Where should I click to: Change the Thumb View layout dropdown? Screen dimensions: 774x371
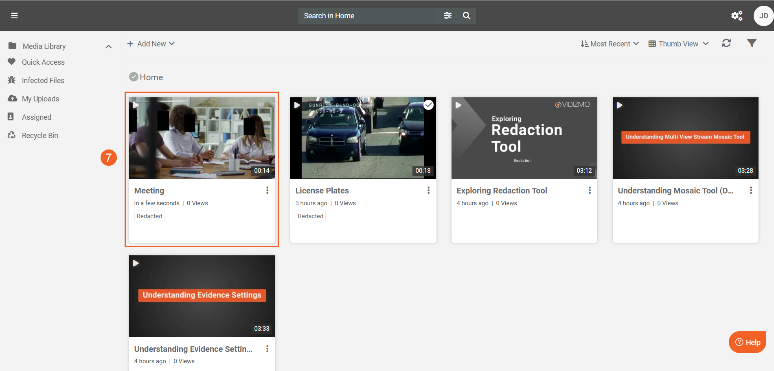coord(678,44)
